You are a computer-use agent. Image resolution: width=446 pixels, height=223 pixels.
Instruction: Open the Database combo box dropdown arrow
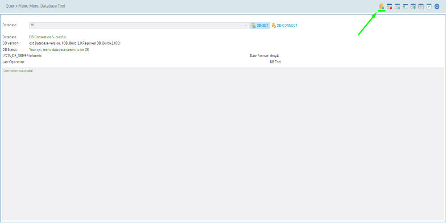pos(246,25)
